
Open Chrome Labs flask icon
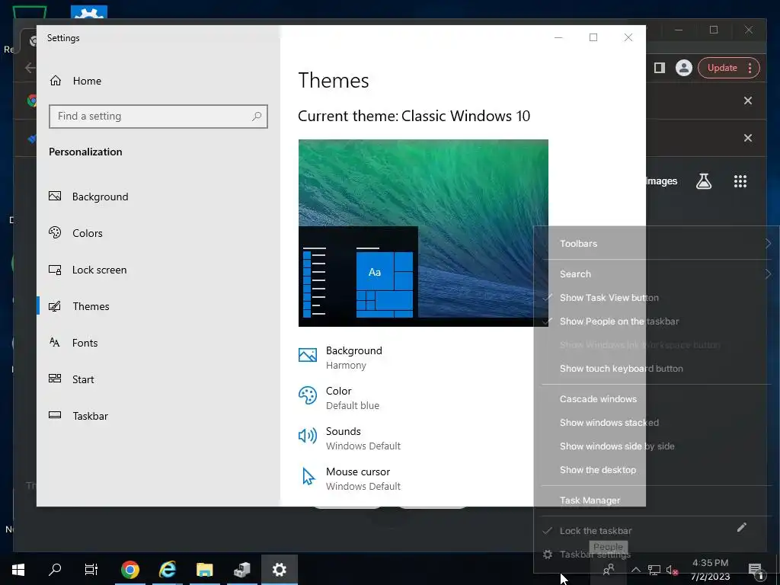[703, 181]
